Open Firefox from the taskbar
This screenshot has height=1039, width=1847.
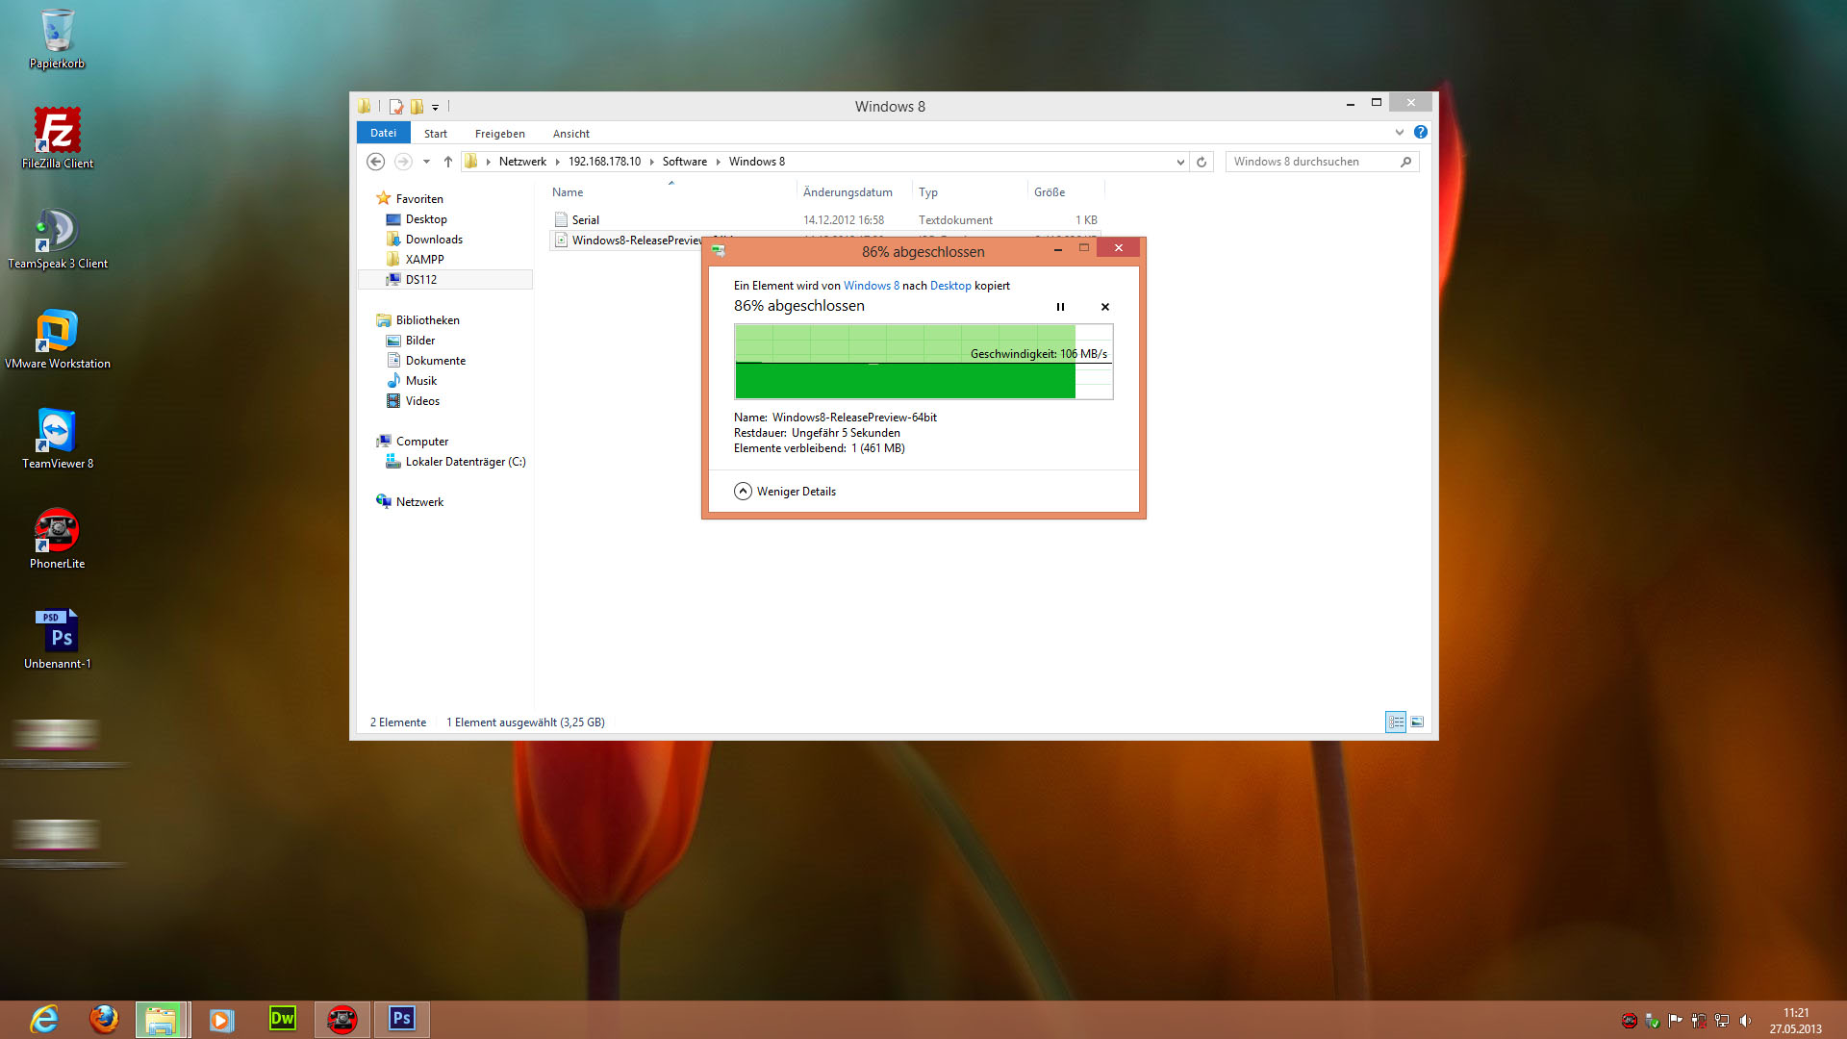pyautogui.click(x=104, y=1019)
